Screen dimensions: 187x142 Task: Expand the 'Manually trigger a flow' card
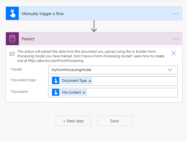(x=43, y=14)
